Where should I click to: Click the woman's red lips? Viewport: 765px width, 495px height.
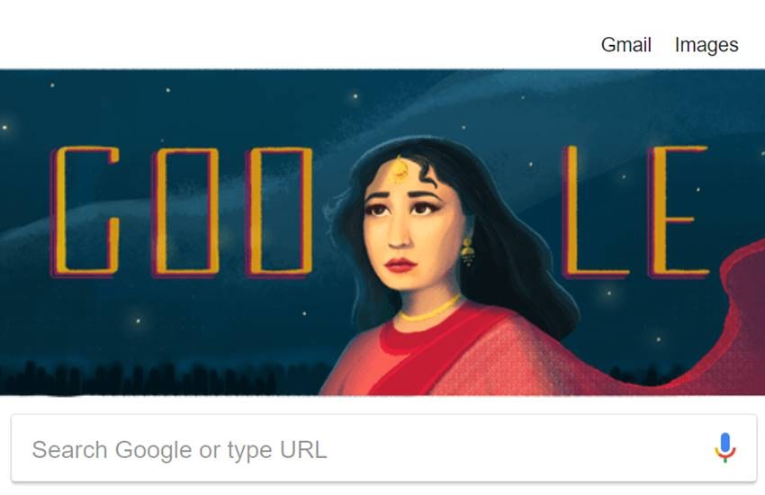point(400,265)
